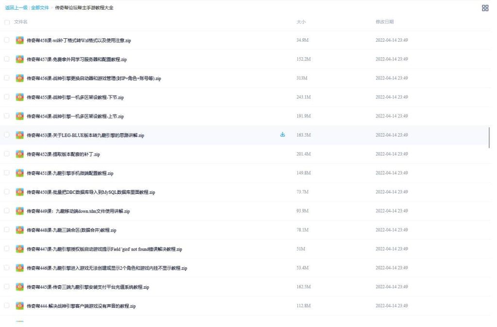Screen dimensions: 497x327
Task: Open 传奇帮449课 down.tdm文件使用讲解 file name
Action: [x=78, y=211]
